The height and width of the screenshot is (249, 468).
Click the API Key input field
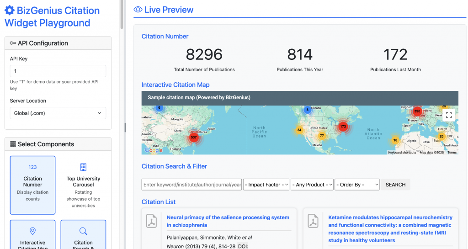pos(58,71)
